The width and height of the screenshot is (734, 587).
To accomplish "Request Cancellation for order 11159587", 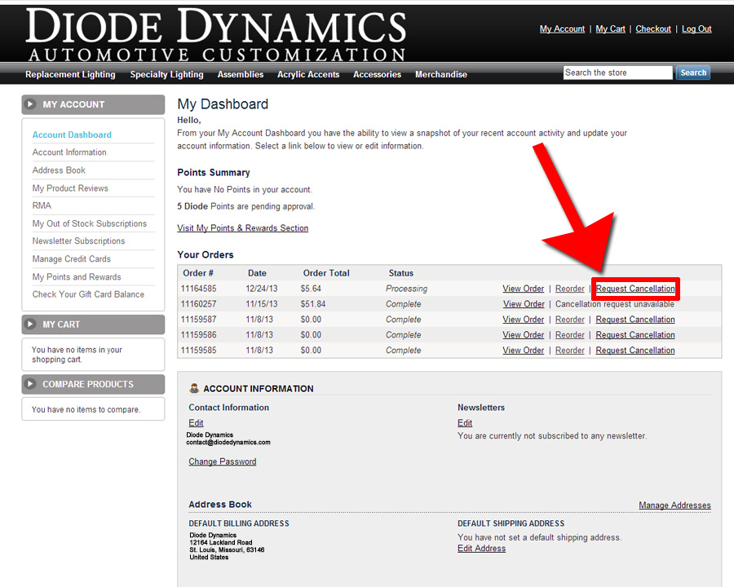I will [635, 320].
